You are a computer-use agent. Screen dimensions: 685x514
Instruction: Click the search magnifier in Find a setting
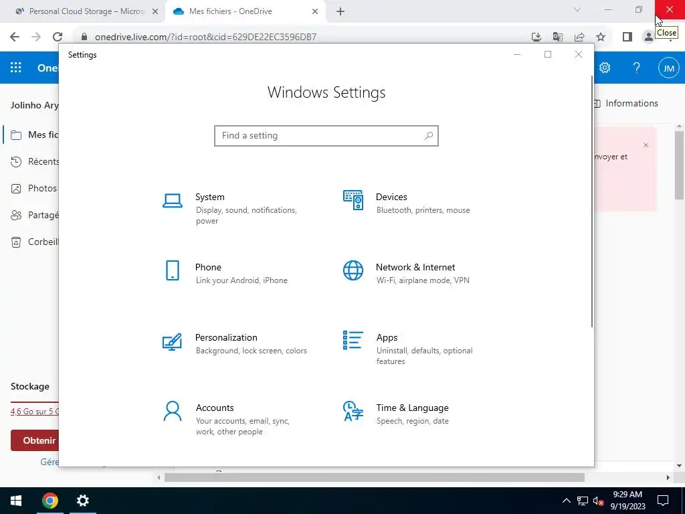[429, 135]
